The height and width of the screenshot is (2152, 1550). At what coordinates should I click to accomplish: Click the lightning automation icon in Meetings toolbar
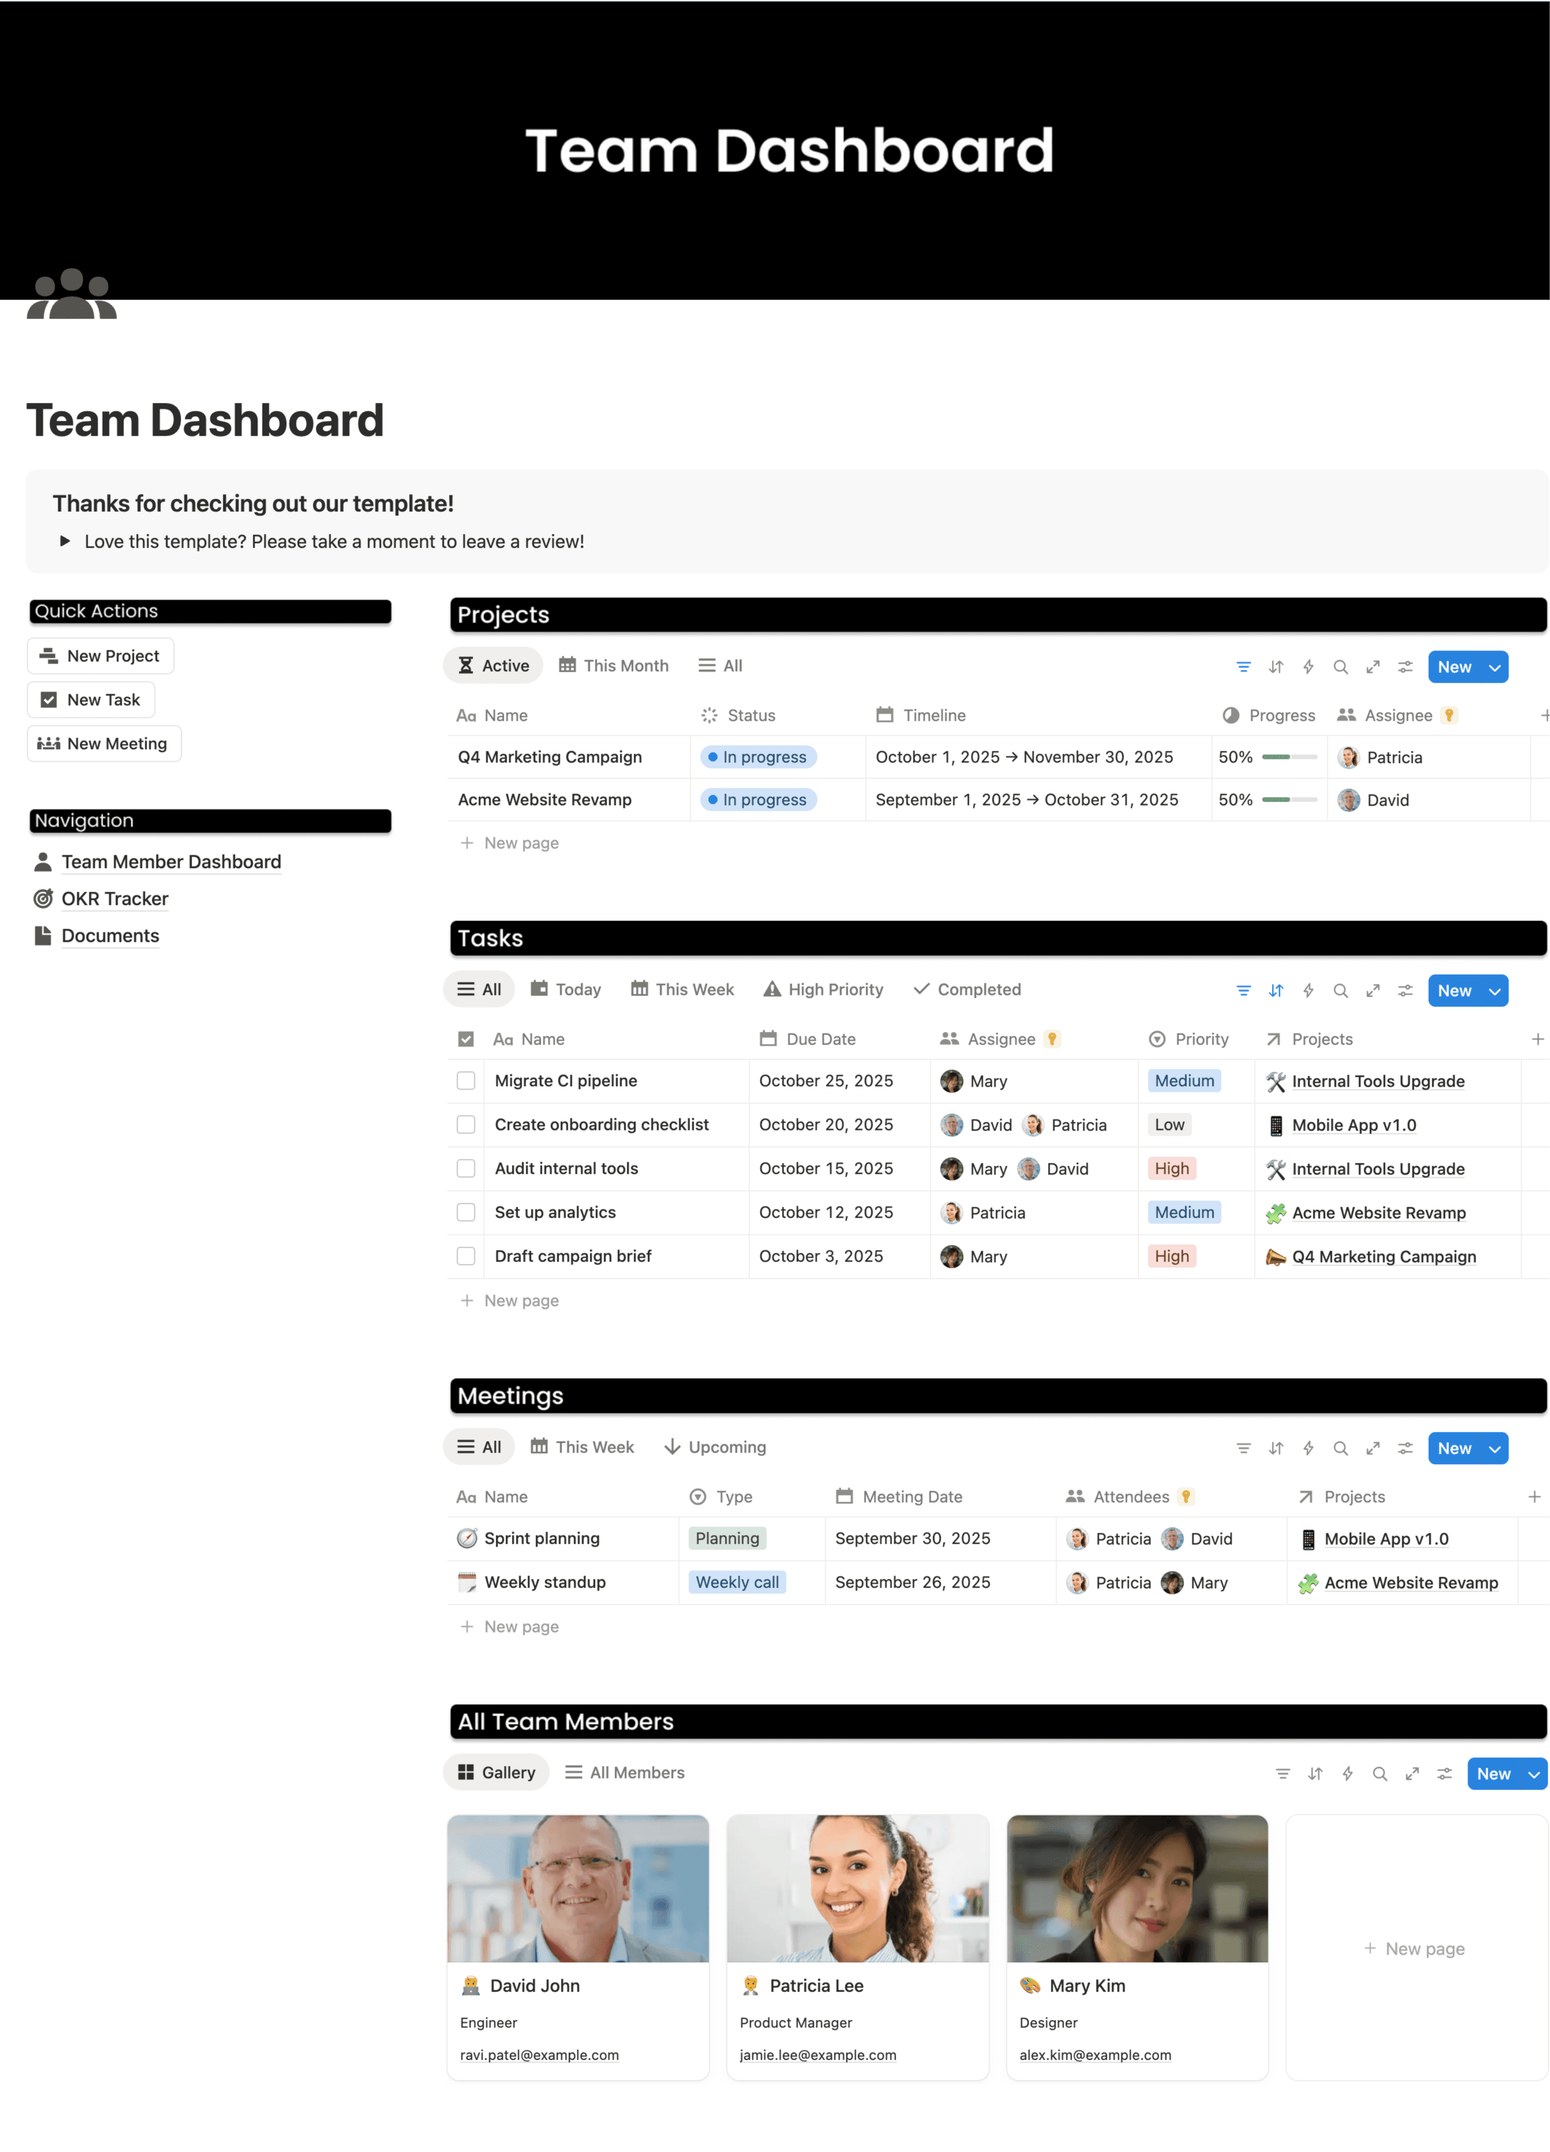1307,1448
